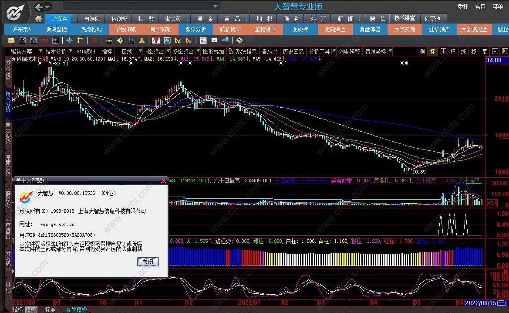Switch to the 港美英 tab
Screen dimensions: 509x313
173,19
